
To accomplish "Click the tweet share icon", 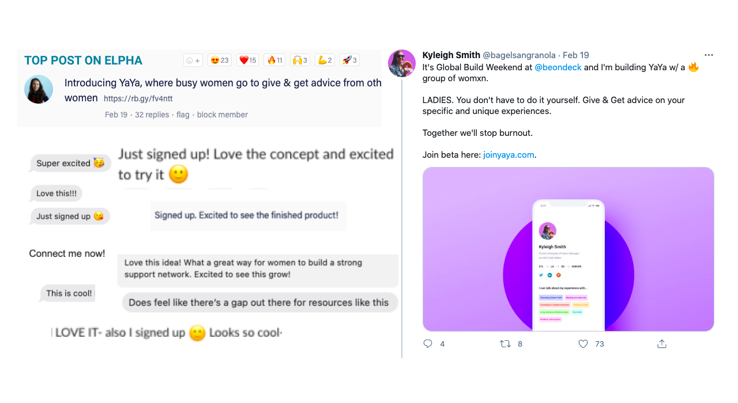I will point(662,344).
